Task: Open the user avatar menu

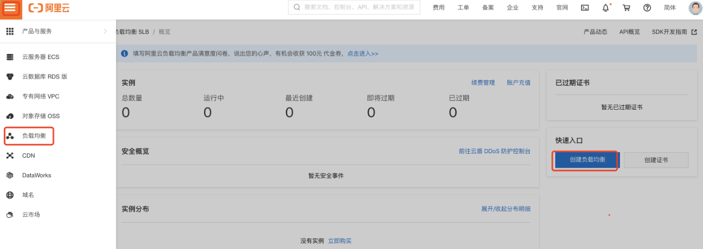Action: pyautogui.click(x=695, y=8)
